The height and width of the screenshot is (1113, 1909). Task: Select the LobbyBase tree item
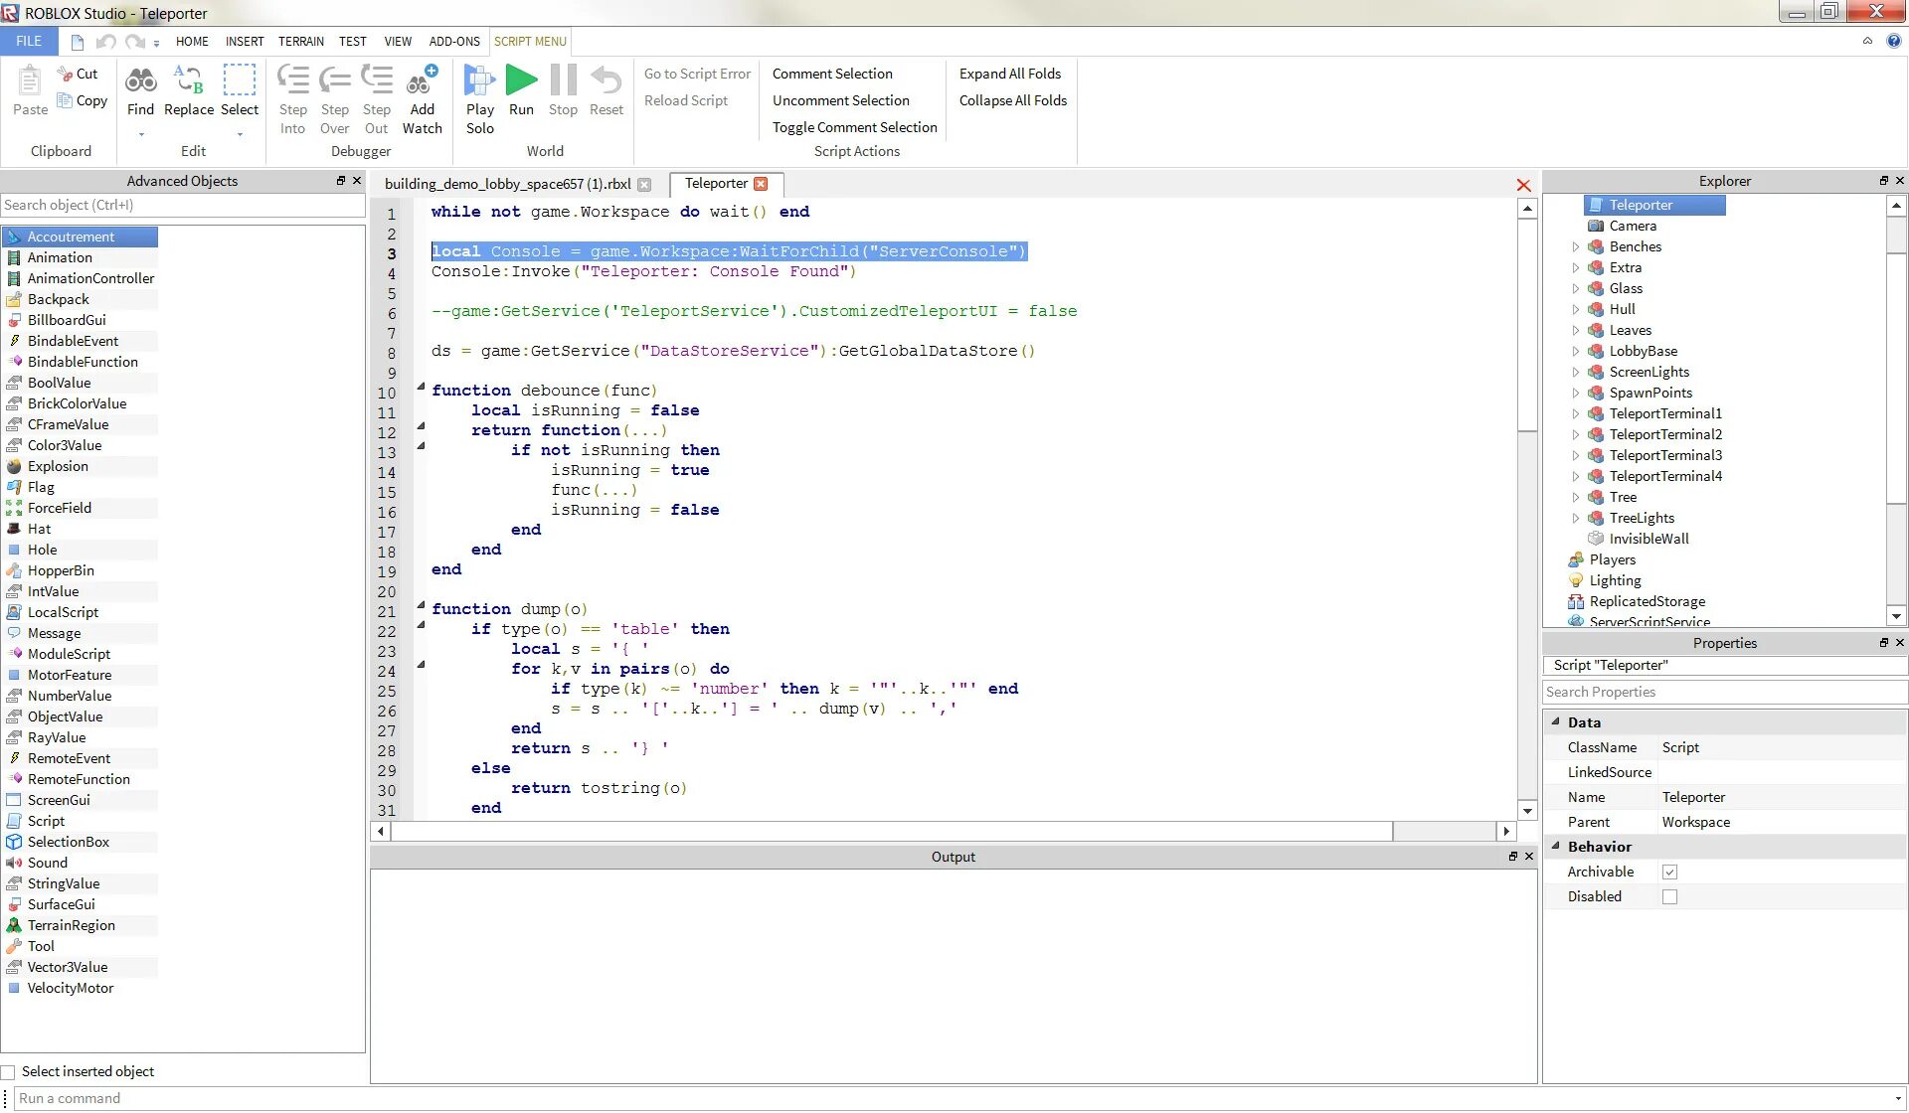pyautogui.click(x=1644, y=350)
